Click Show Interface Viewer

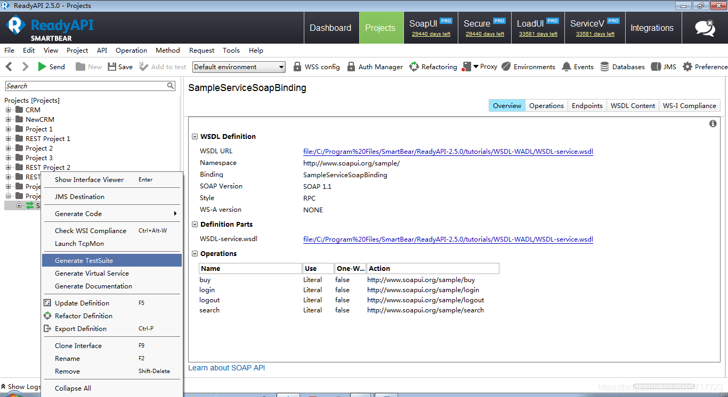tap(112, 179)
